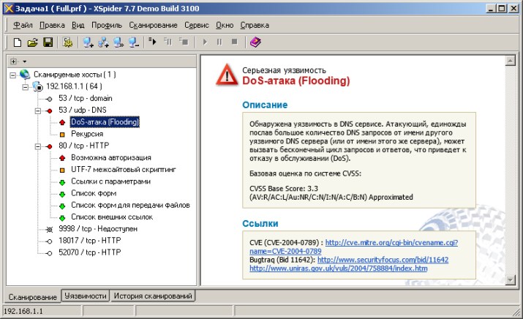
Task: Open a task with the folder icon
Action: pyautogui.click(x=33, y=42)
